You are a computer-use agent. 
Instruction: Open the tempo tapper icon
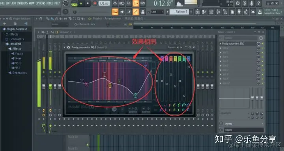pyautogui.click(x=246, y=12)
